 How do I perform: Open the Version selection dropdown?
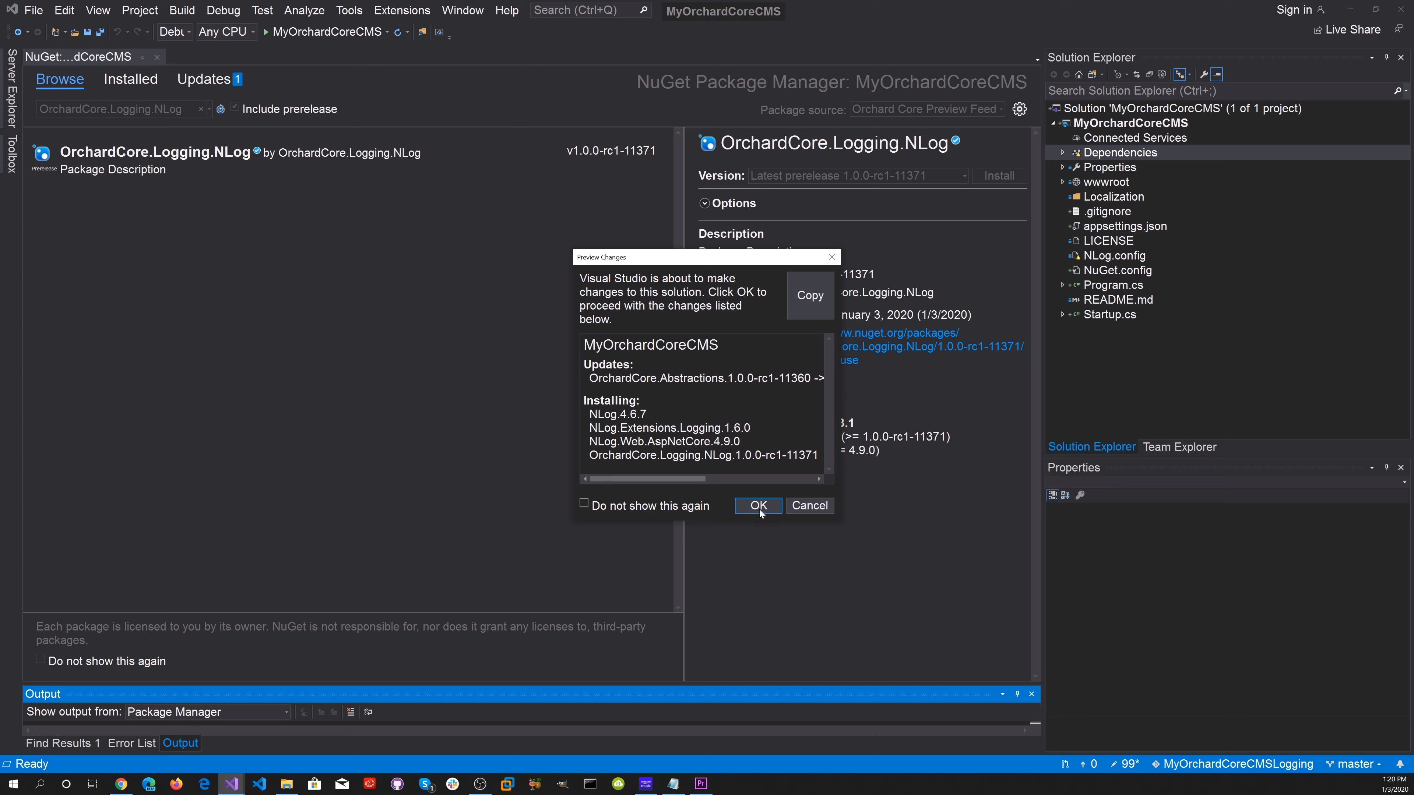click(858, 176)
